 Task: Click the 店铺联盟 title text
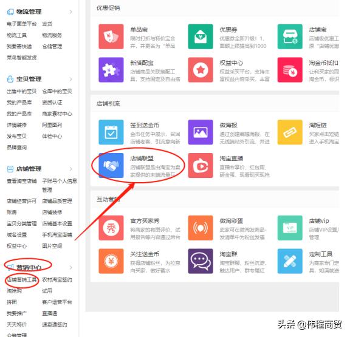(x=142, y=158)
